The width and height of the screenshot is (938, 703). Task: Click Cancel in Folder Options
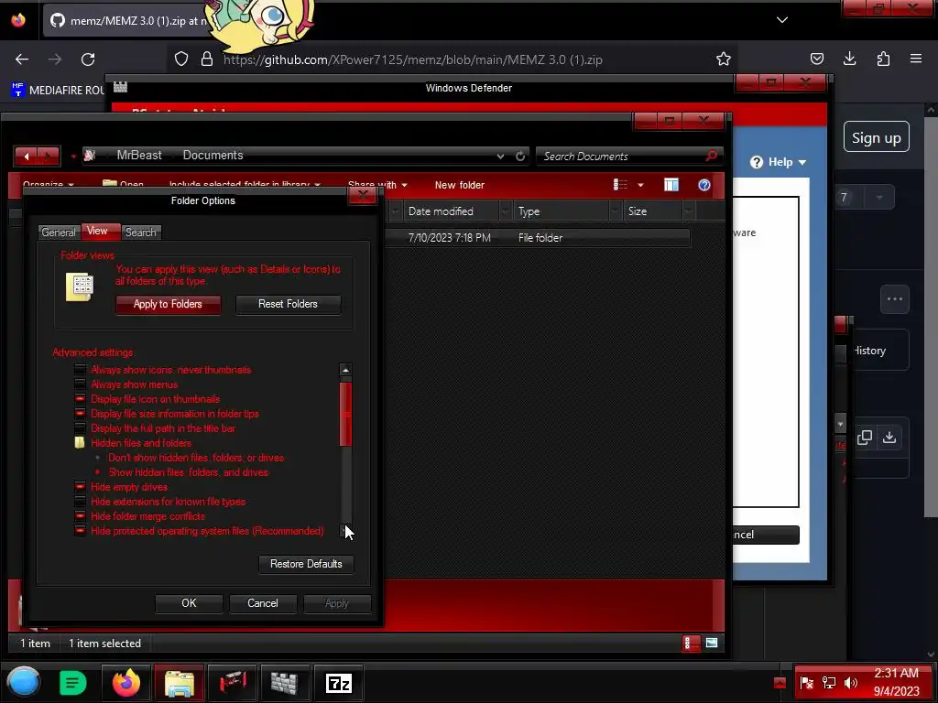pyautogui.click(x=263, y=603)
